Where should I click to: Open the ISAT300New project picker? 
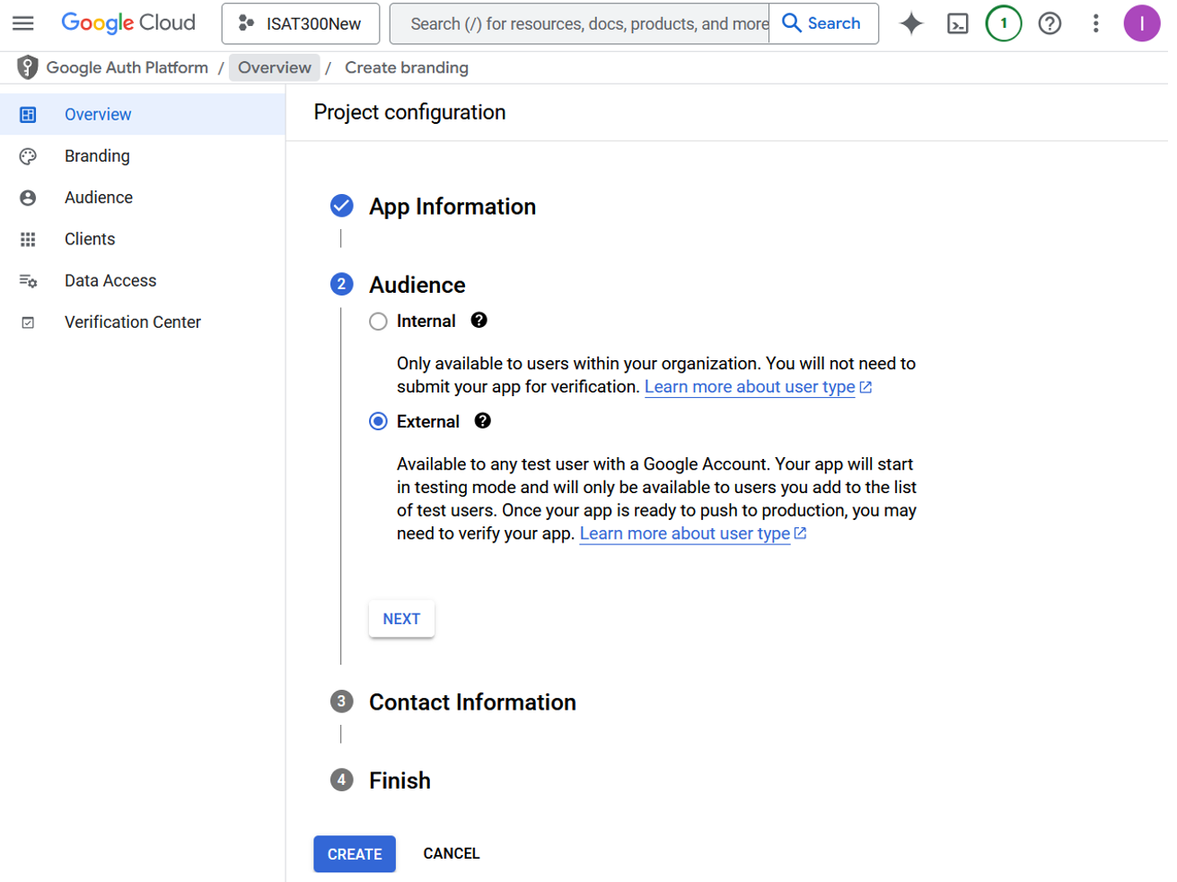(301, 23)
